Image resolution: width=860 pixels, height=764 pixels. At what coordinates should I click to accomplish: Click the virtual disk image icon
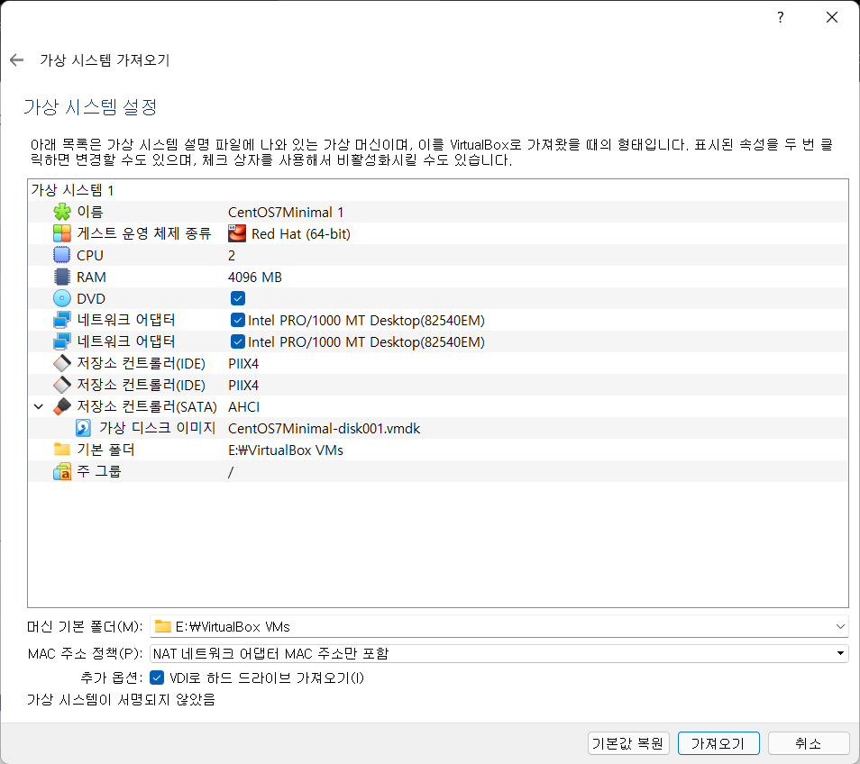83,428
